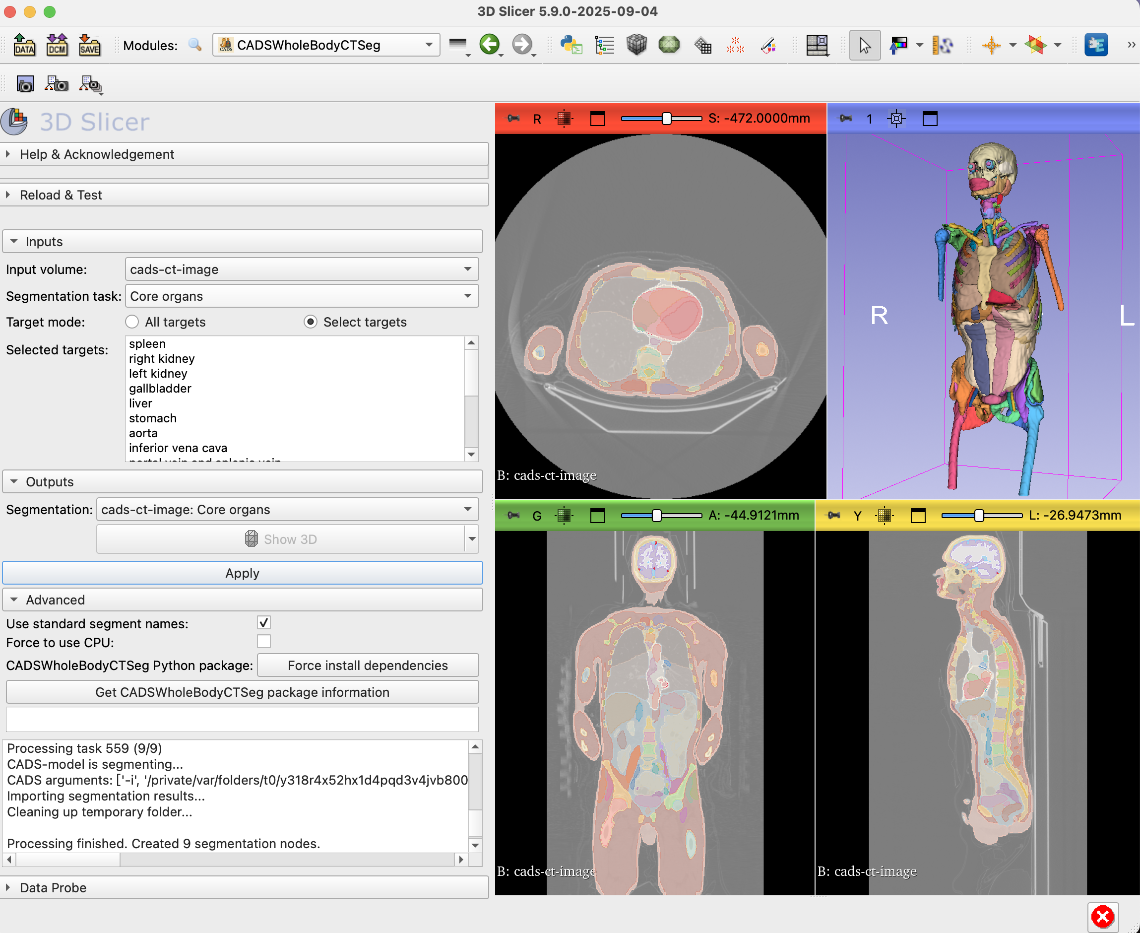1140x933 pixels.
Task: Click the Markups module toolbar icon
Action: click(x=736, y=45)
